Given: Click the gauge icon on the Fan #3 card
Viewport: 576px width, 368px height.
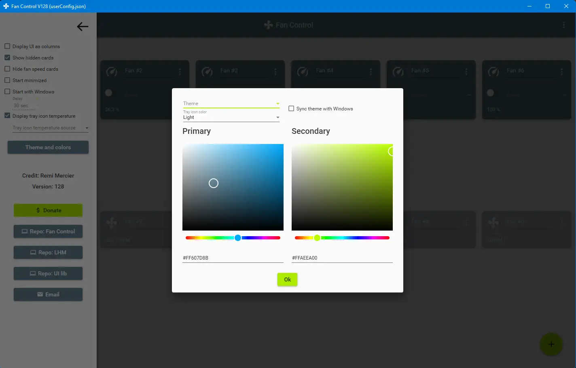Looking at the screenshot, I should [x=207, y=72].
